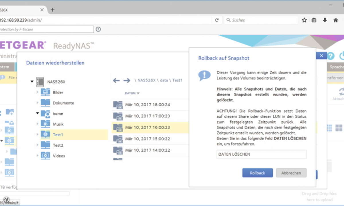Click the F-Secure search protection field

click(x=46, y=29)
